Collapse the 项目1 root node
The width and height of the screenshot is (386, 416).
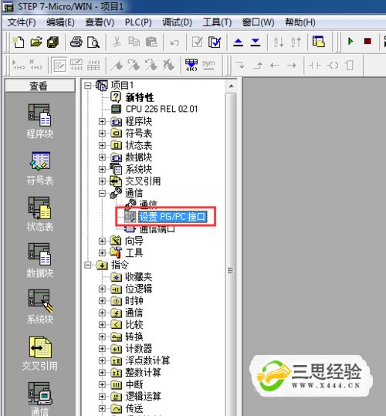(87, 86)
